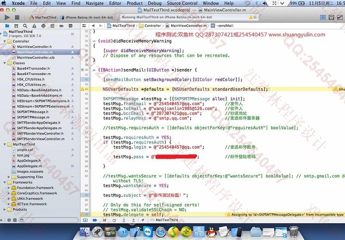Show related items grid menu

click(x=84, y=26)
